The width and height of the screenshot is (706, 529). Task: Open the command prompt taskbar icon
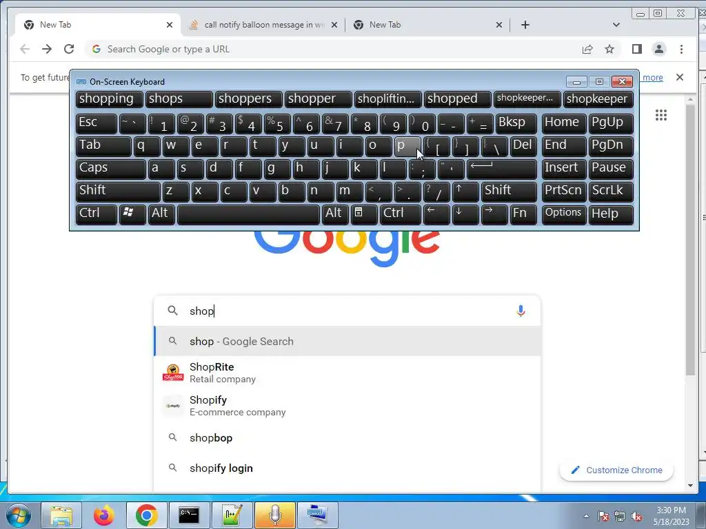(189, 515)
